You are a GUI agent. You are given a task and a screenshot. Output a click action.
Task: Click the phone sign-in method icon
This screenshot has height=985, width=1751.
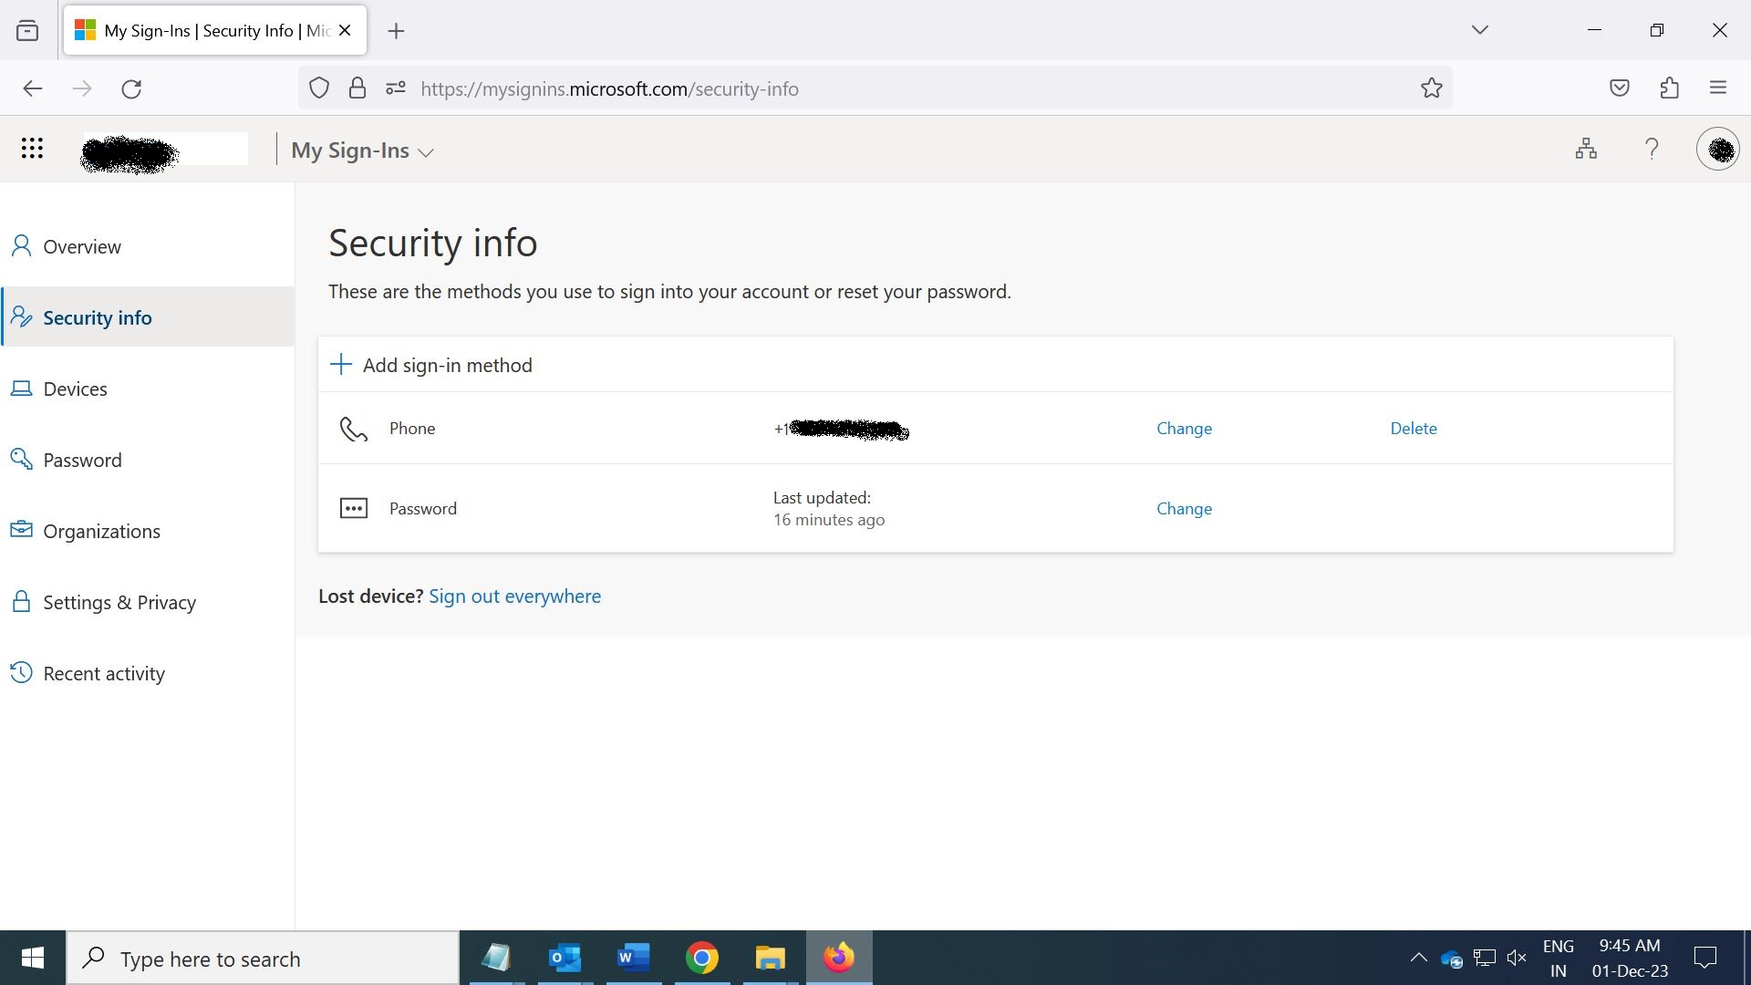click(352, 428)
